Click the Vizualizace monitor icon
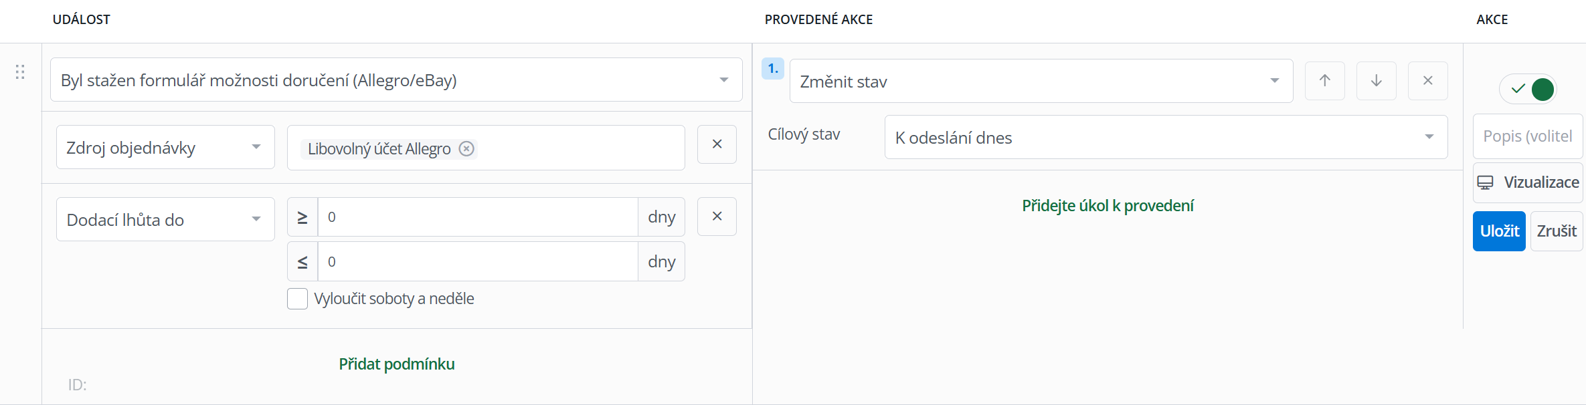This screenshot has height=405, width=1586. pyautogui.click(x=1485, y=182)
